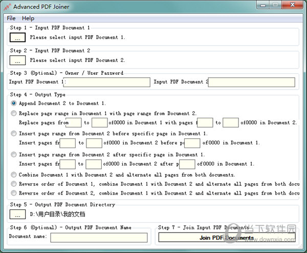The height and width of the screenshot is (253, 307).
Task: Click the Insert-before pages from field
Action: pyautogui.click(x=68, y=143)
